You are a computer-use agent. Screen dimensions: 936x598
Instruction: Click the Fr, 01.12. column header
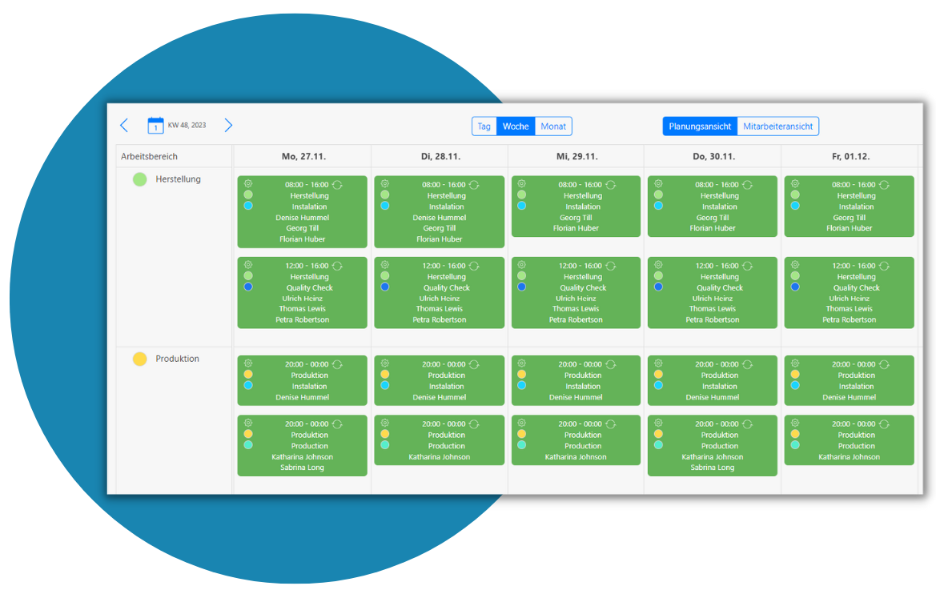pyautogui.click(x=850, y=157)
